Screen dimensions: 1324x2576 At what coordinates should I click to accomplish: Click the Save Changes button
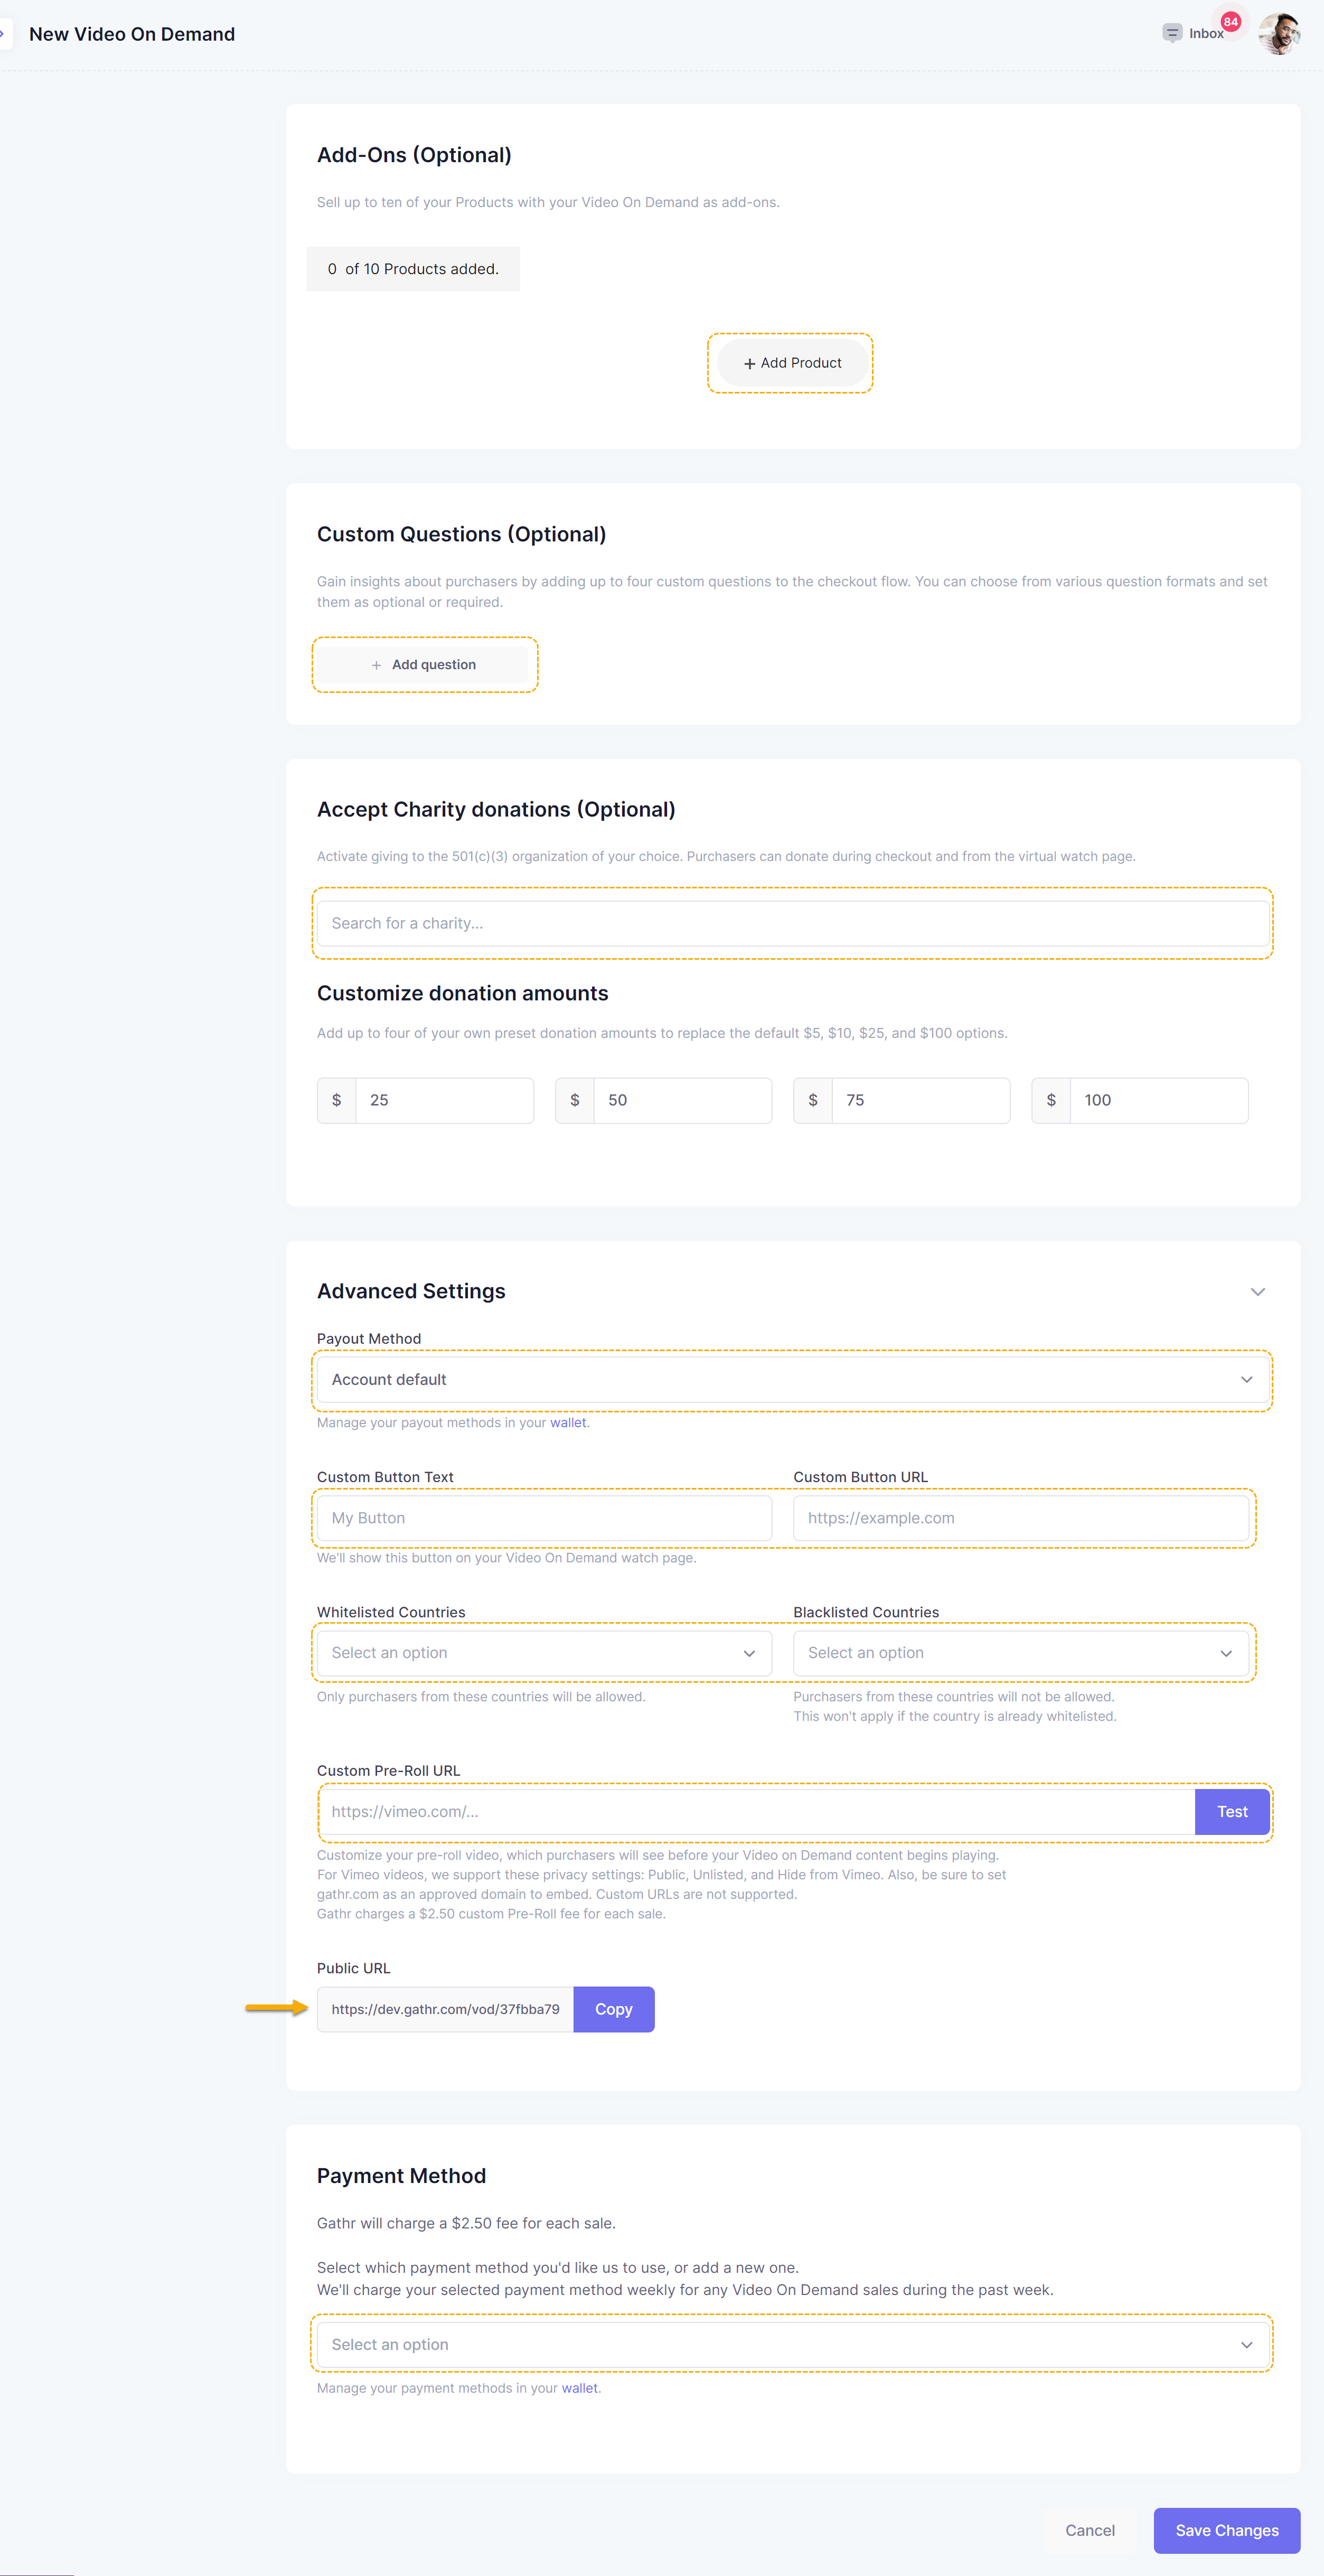(x=1226, y=2530)
